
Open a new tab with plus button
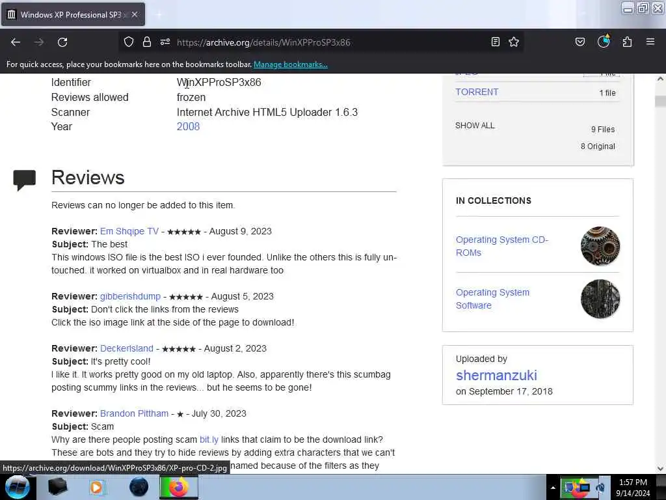(x=159, y=14)
